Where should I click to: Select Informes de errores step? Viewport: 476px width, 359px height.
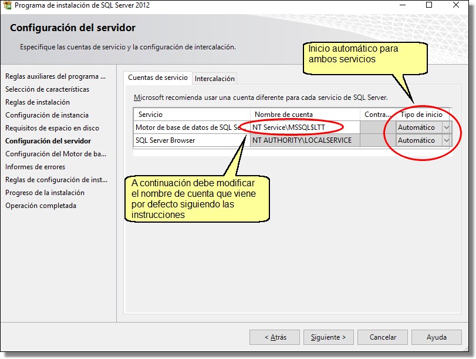point(35,167)
